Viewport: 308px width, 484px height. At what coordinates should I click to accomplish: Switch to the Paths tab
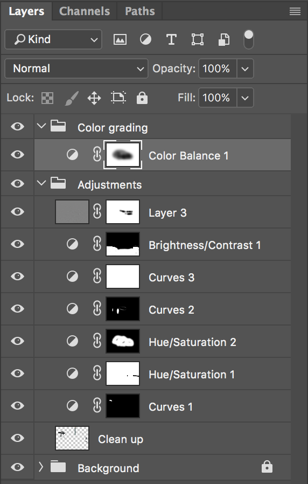pos(139,11)
